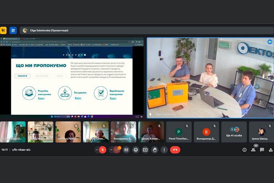Viewport: 274px width, 183px height.
Task: Expand the audio settings chevron
Action: click(97, 150)
